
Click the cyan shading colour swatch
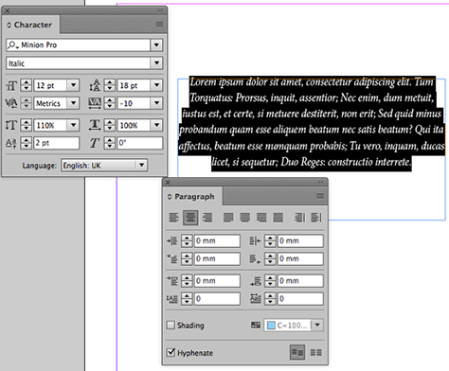tap(271, 325)
